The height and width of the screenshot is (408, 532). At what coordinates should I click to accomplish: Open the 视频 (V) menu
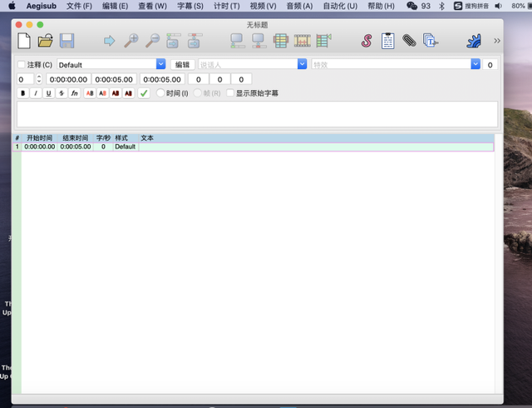(263, 6)
